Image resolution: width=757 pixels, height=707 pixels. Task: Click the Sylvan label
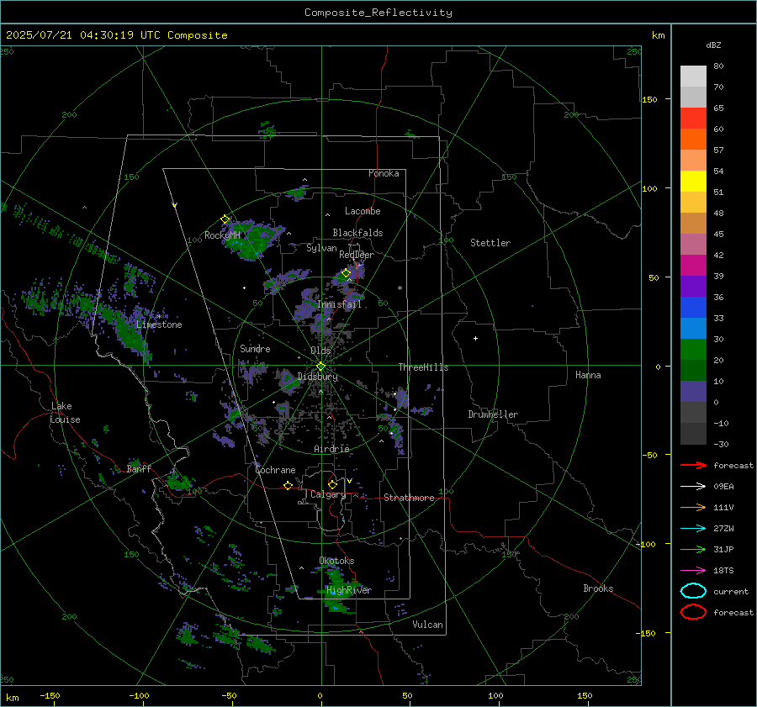(321, 248)
